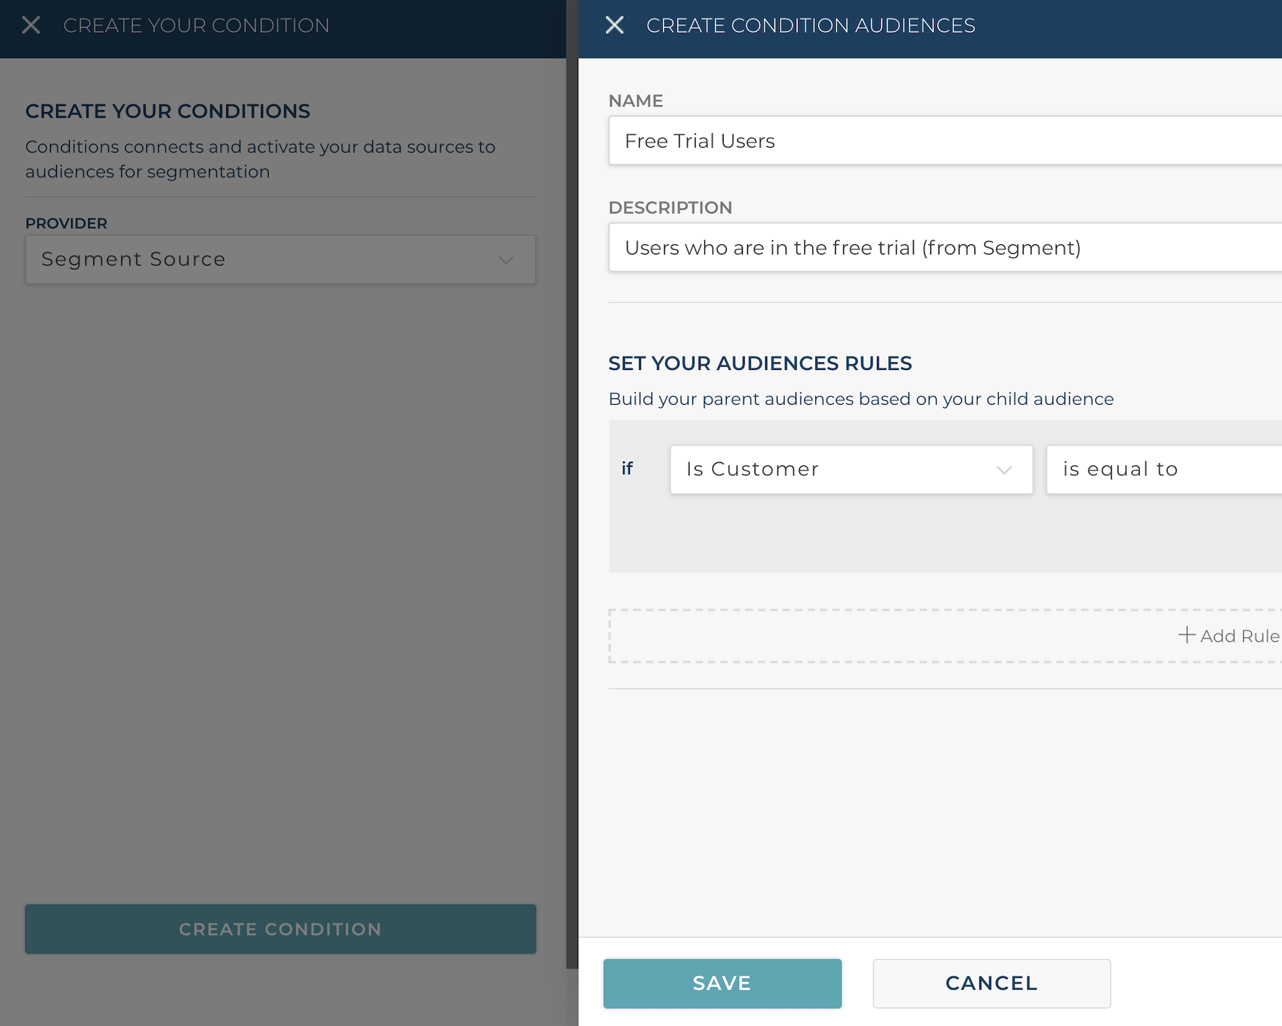Open the 'is equal to' operator dropdown

click(1164, 469)
